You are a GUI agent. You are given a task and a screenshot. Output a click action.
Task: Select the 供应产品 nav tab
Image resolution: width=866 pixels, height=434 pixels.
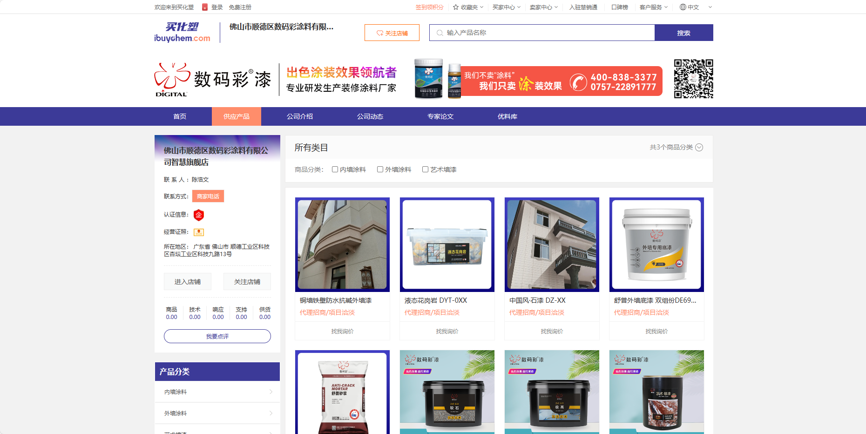click(237, 116)
